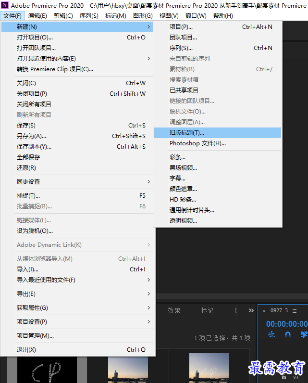Choose 保存(S) in the File menu
Viewport: 308px width, 383px height.
point(77,125)
